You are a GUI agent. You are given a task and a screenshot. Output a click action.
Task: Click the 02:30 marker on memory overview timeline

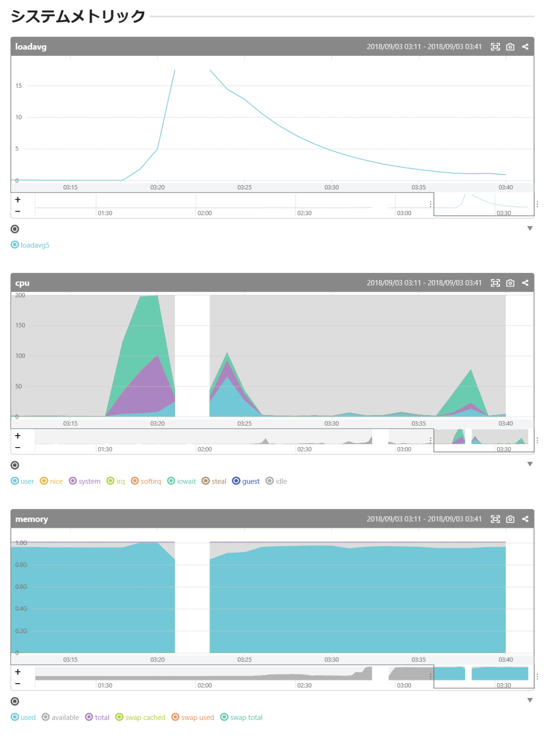point(304,685)
